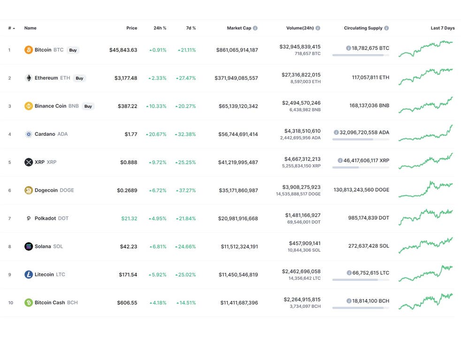Open the Solana 7-day sparkline chart
This screenshot has height=341, width=461.
426,245
